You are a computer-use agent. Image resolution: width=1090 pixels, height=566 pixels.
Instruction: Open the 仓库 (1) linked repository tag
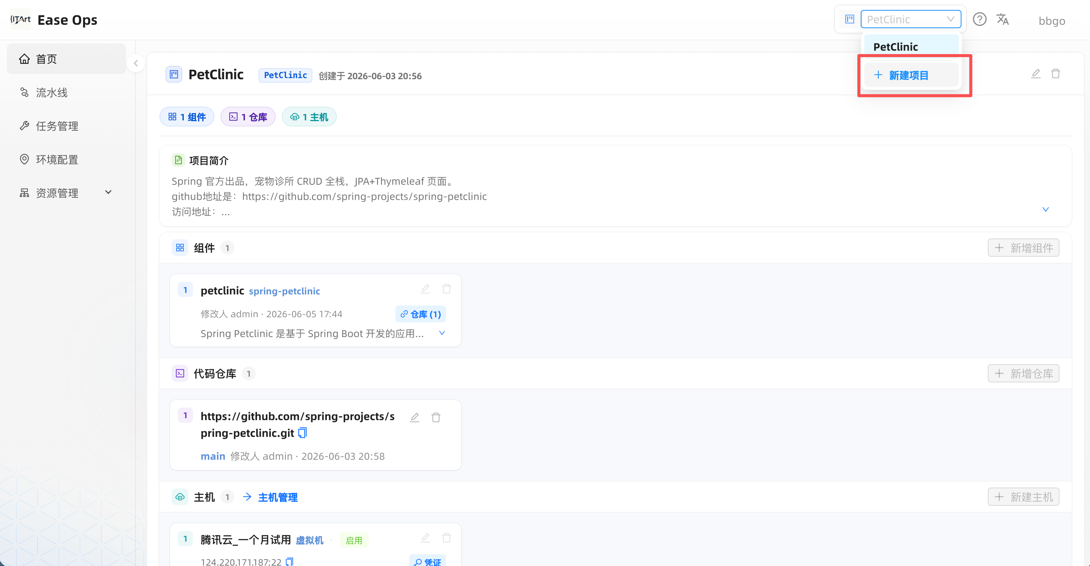[421, 314]
